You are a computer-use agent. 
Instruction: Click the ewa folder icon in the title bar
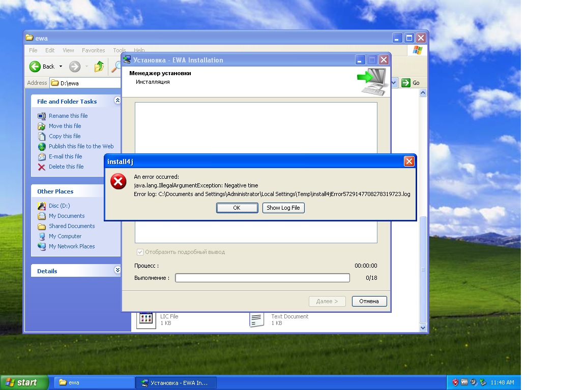click(x=30, y=38)
